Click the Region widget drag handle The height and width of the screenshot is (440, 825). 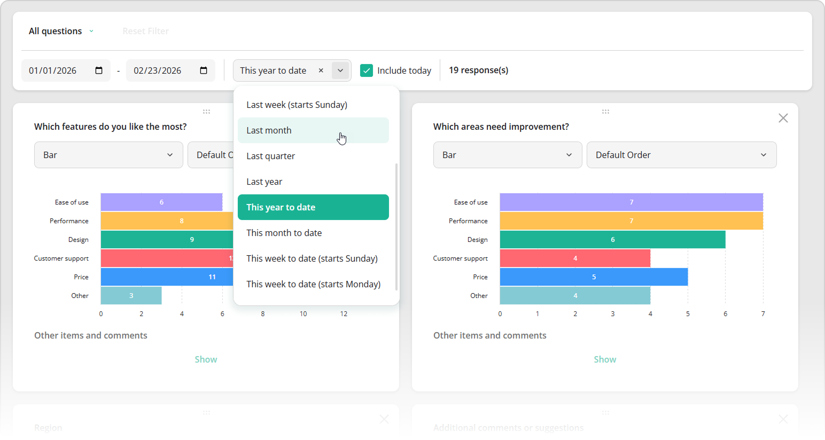[206, 412]
